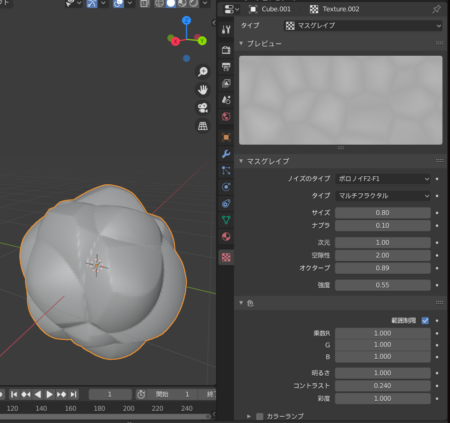This screenshot has width=450, height=423.
Task: Click the 強度 0.55 value field
Action: (x=382, y=285)
